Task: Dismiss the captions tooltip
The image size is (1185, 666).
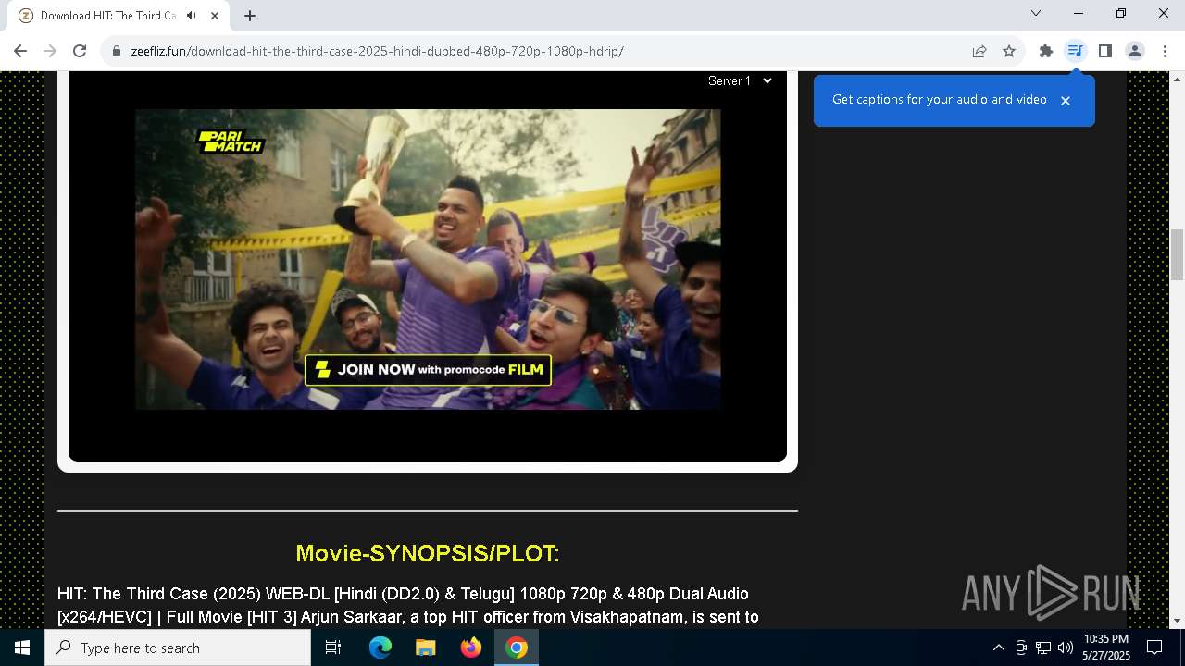Action: 1066,100
